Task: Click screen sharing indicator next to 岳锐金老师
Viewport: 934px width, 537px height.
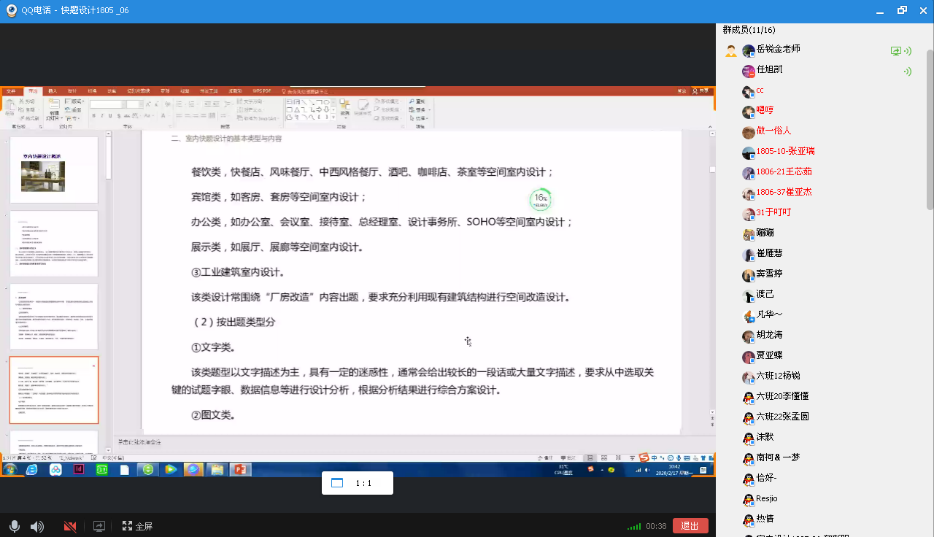Action: click(x=896, y=51)
